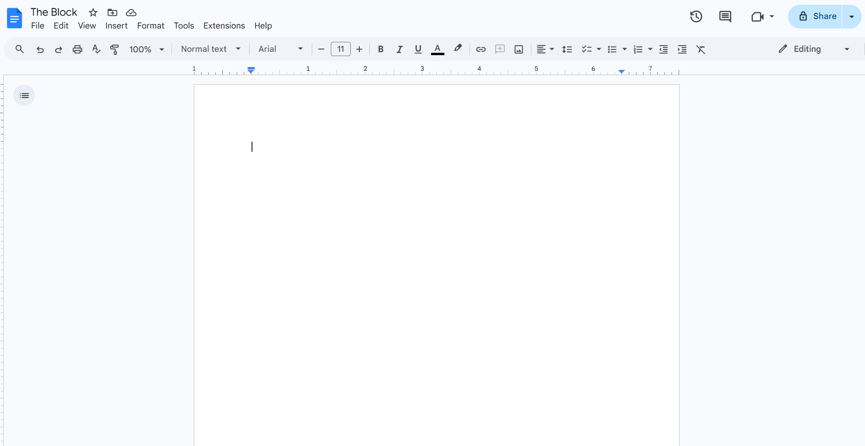
Task: Open the text color picker
Action: (438, 49)
